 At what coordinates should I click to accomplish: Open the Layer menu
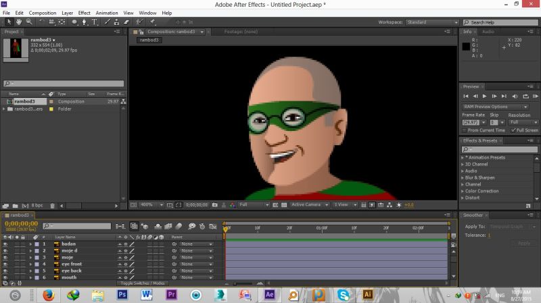coord(67,13)
